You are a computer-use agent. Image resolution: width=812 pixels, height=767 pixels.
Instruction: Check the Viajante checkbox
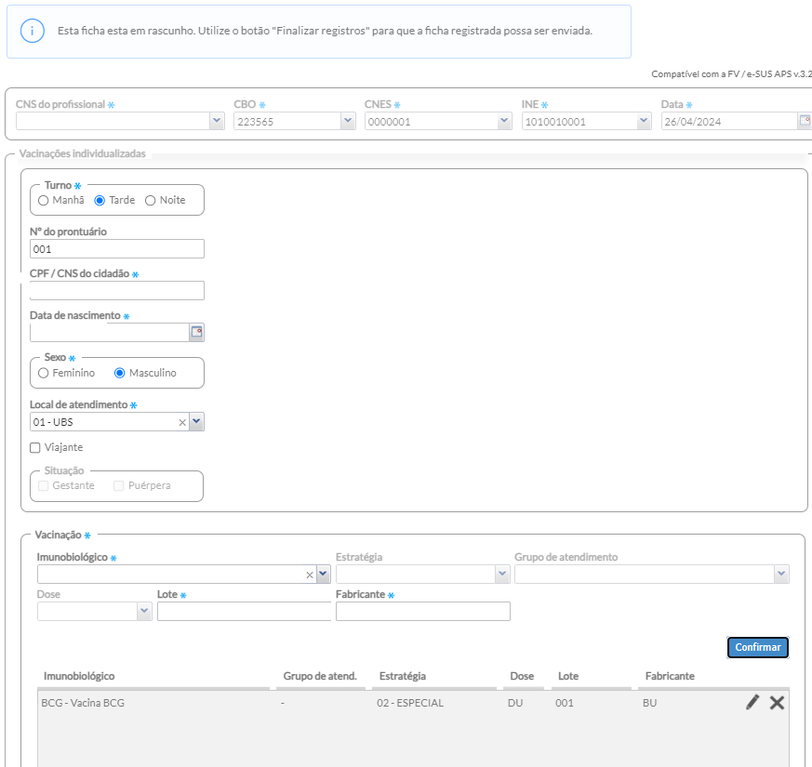(35, 448)
